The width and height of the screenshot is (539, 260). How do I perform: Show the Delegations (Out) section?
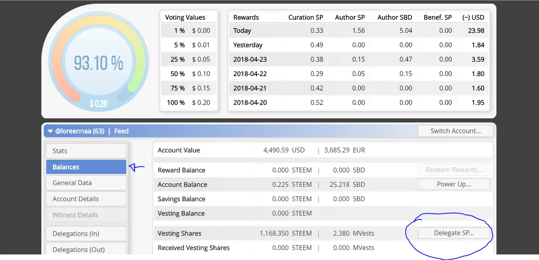click(x=86, y=249)
